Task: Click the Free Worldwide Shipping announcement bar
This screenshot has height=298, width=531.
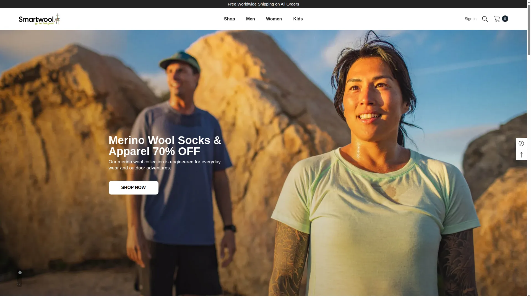Action: point(263,4)
